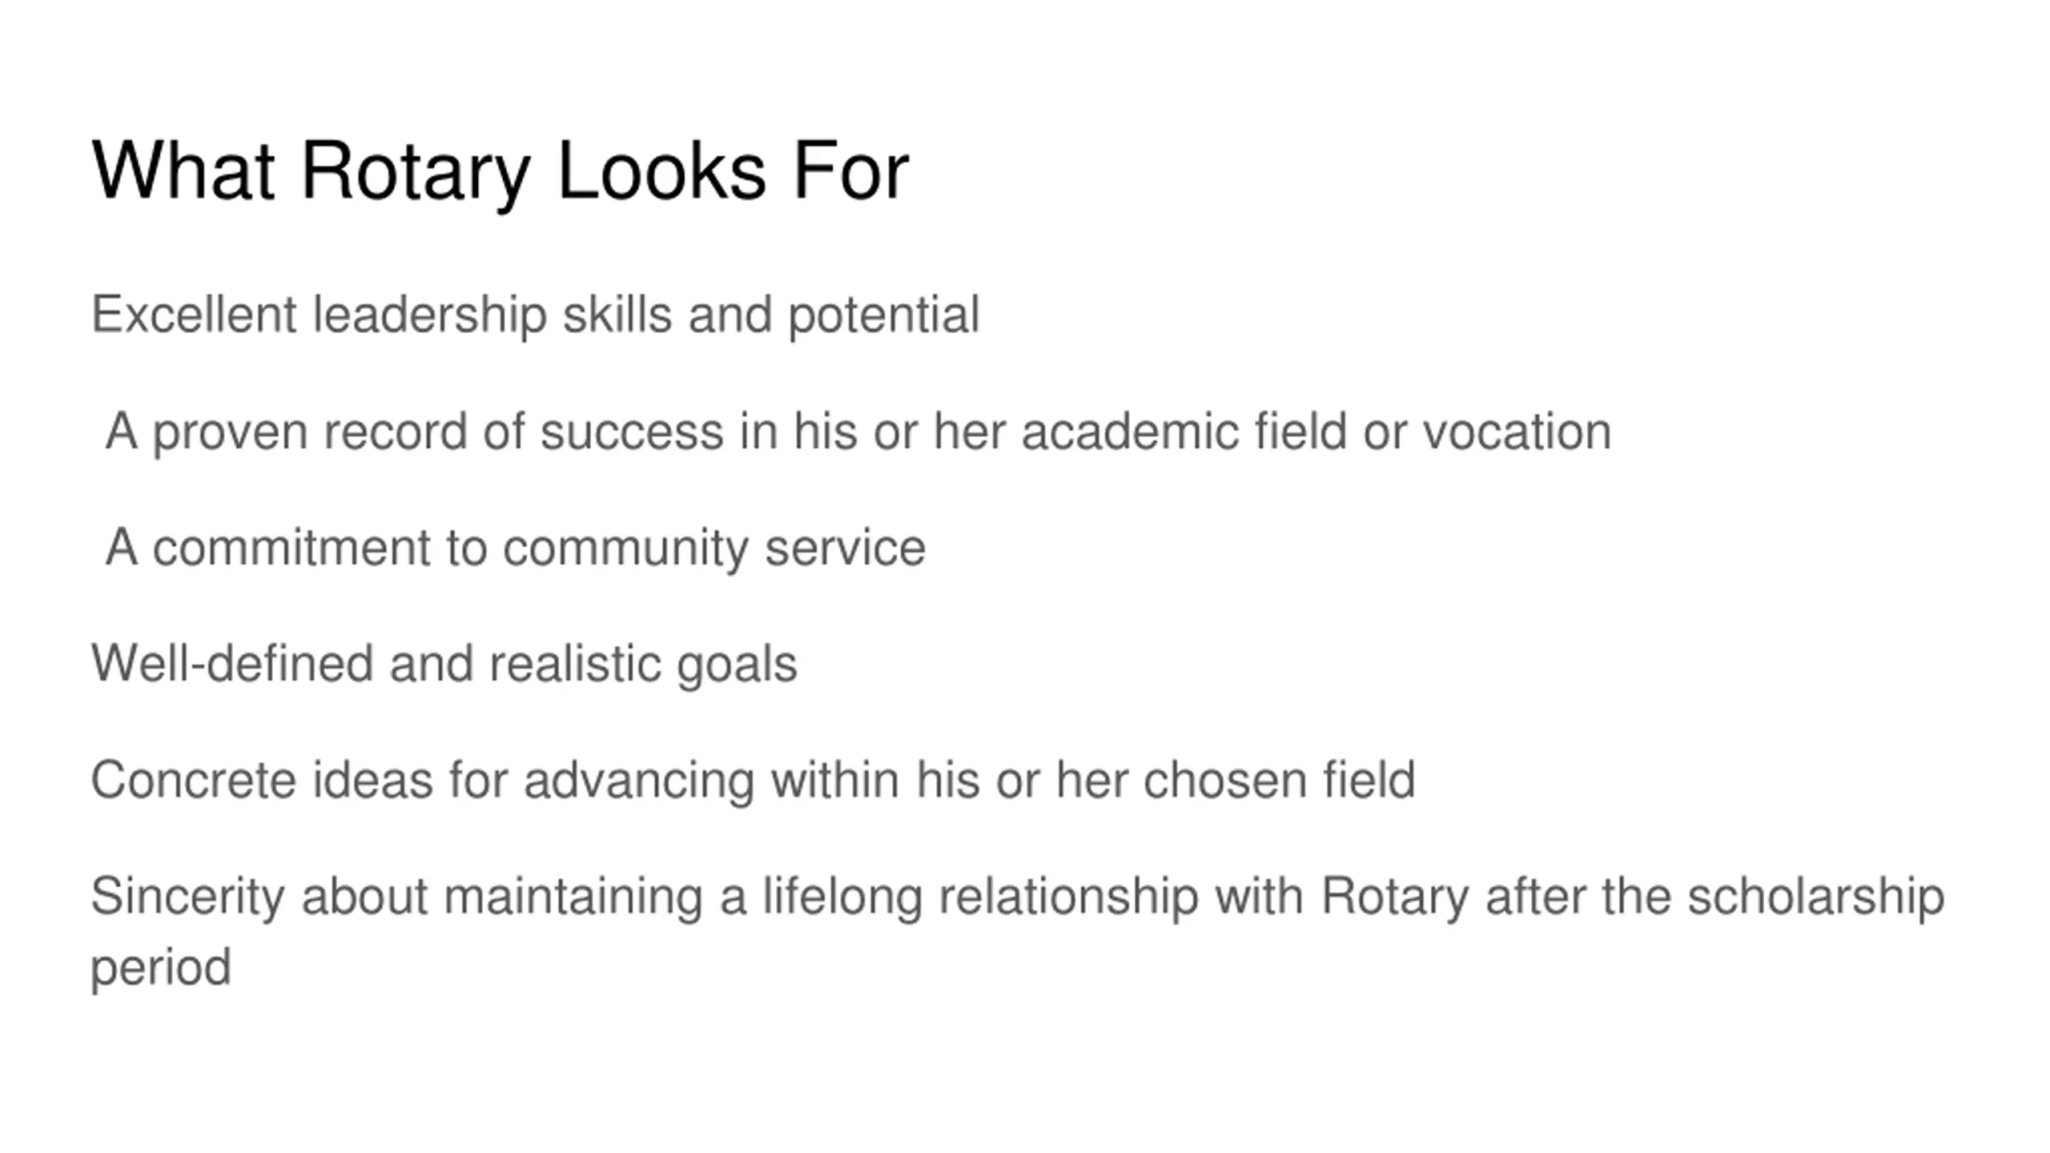Click the word 'Excellent' in the first line

click(x=194, y=314)
